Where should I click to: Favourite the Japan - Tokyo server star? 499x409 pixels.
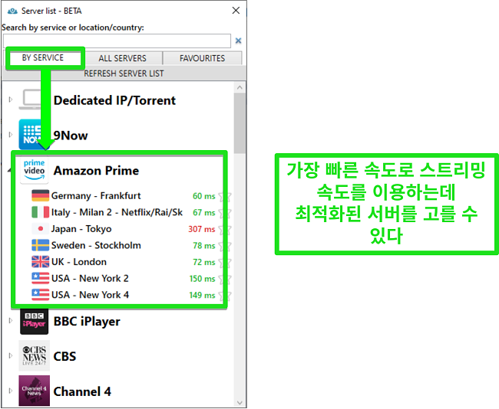(225, 230)
